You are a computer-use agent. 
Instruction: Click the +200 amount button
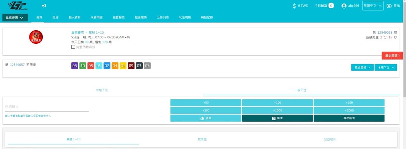(x=349, y=103)
